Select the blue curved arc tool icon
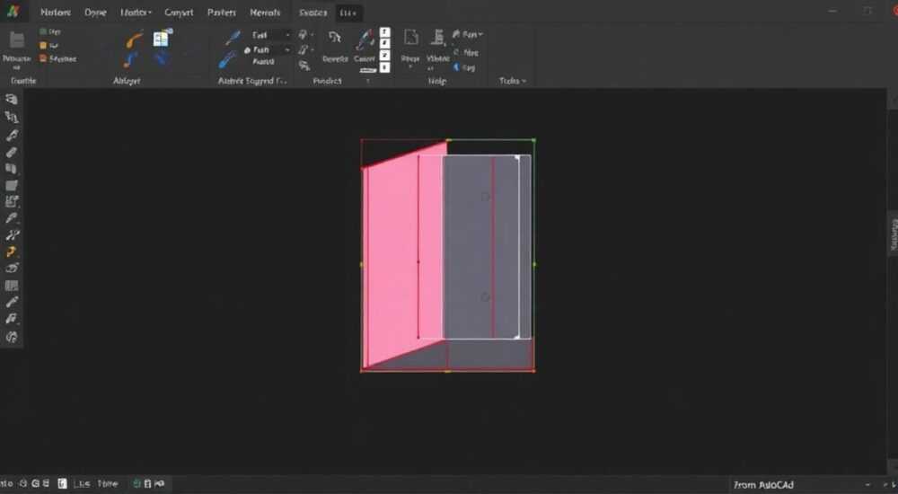The image size is (898, 494). (130, 60)
